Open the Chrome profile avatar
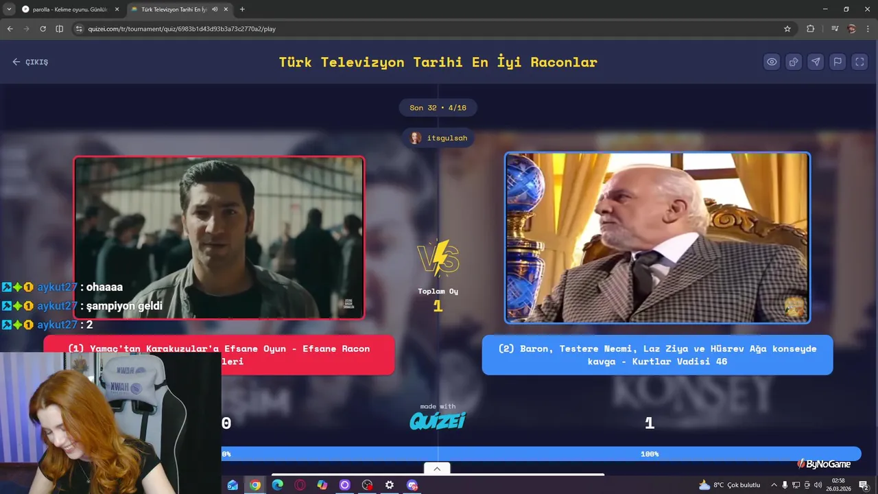 point(852,29)
